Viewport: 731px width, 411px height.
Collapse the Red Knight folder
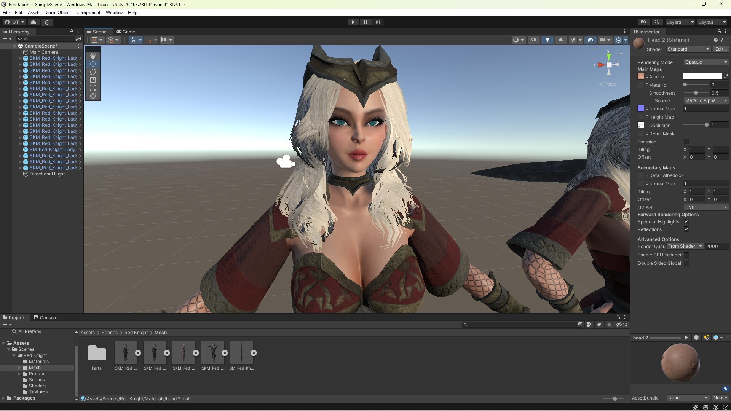coord(14,355)
